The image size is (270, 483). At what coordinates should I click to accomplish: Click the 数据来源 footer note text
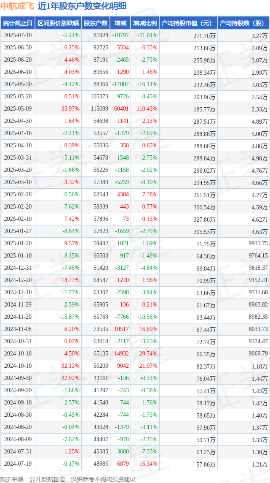coord(68,479)
